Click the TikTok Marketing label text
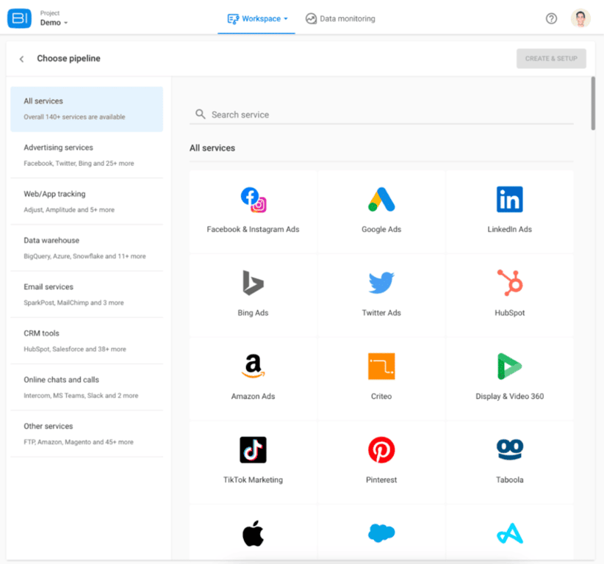 (253, 480)
